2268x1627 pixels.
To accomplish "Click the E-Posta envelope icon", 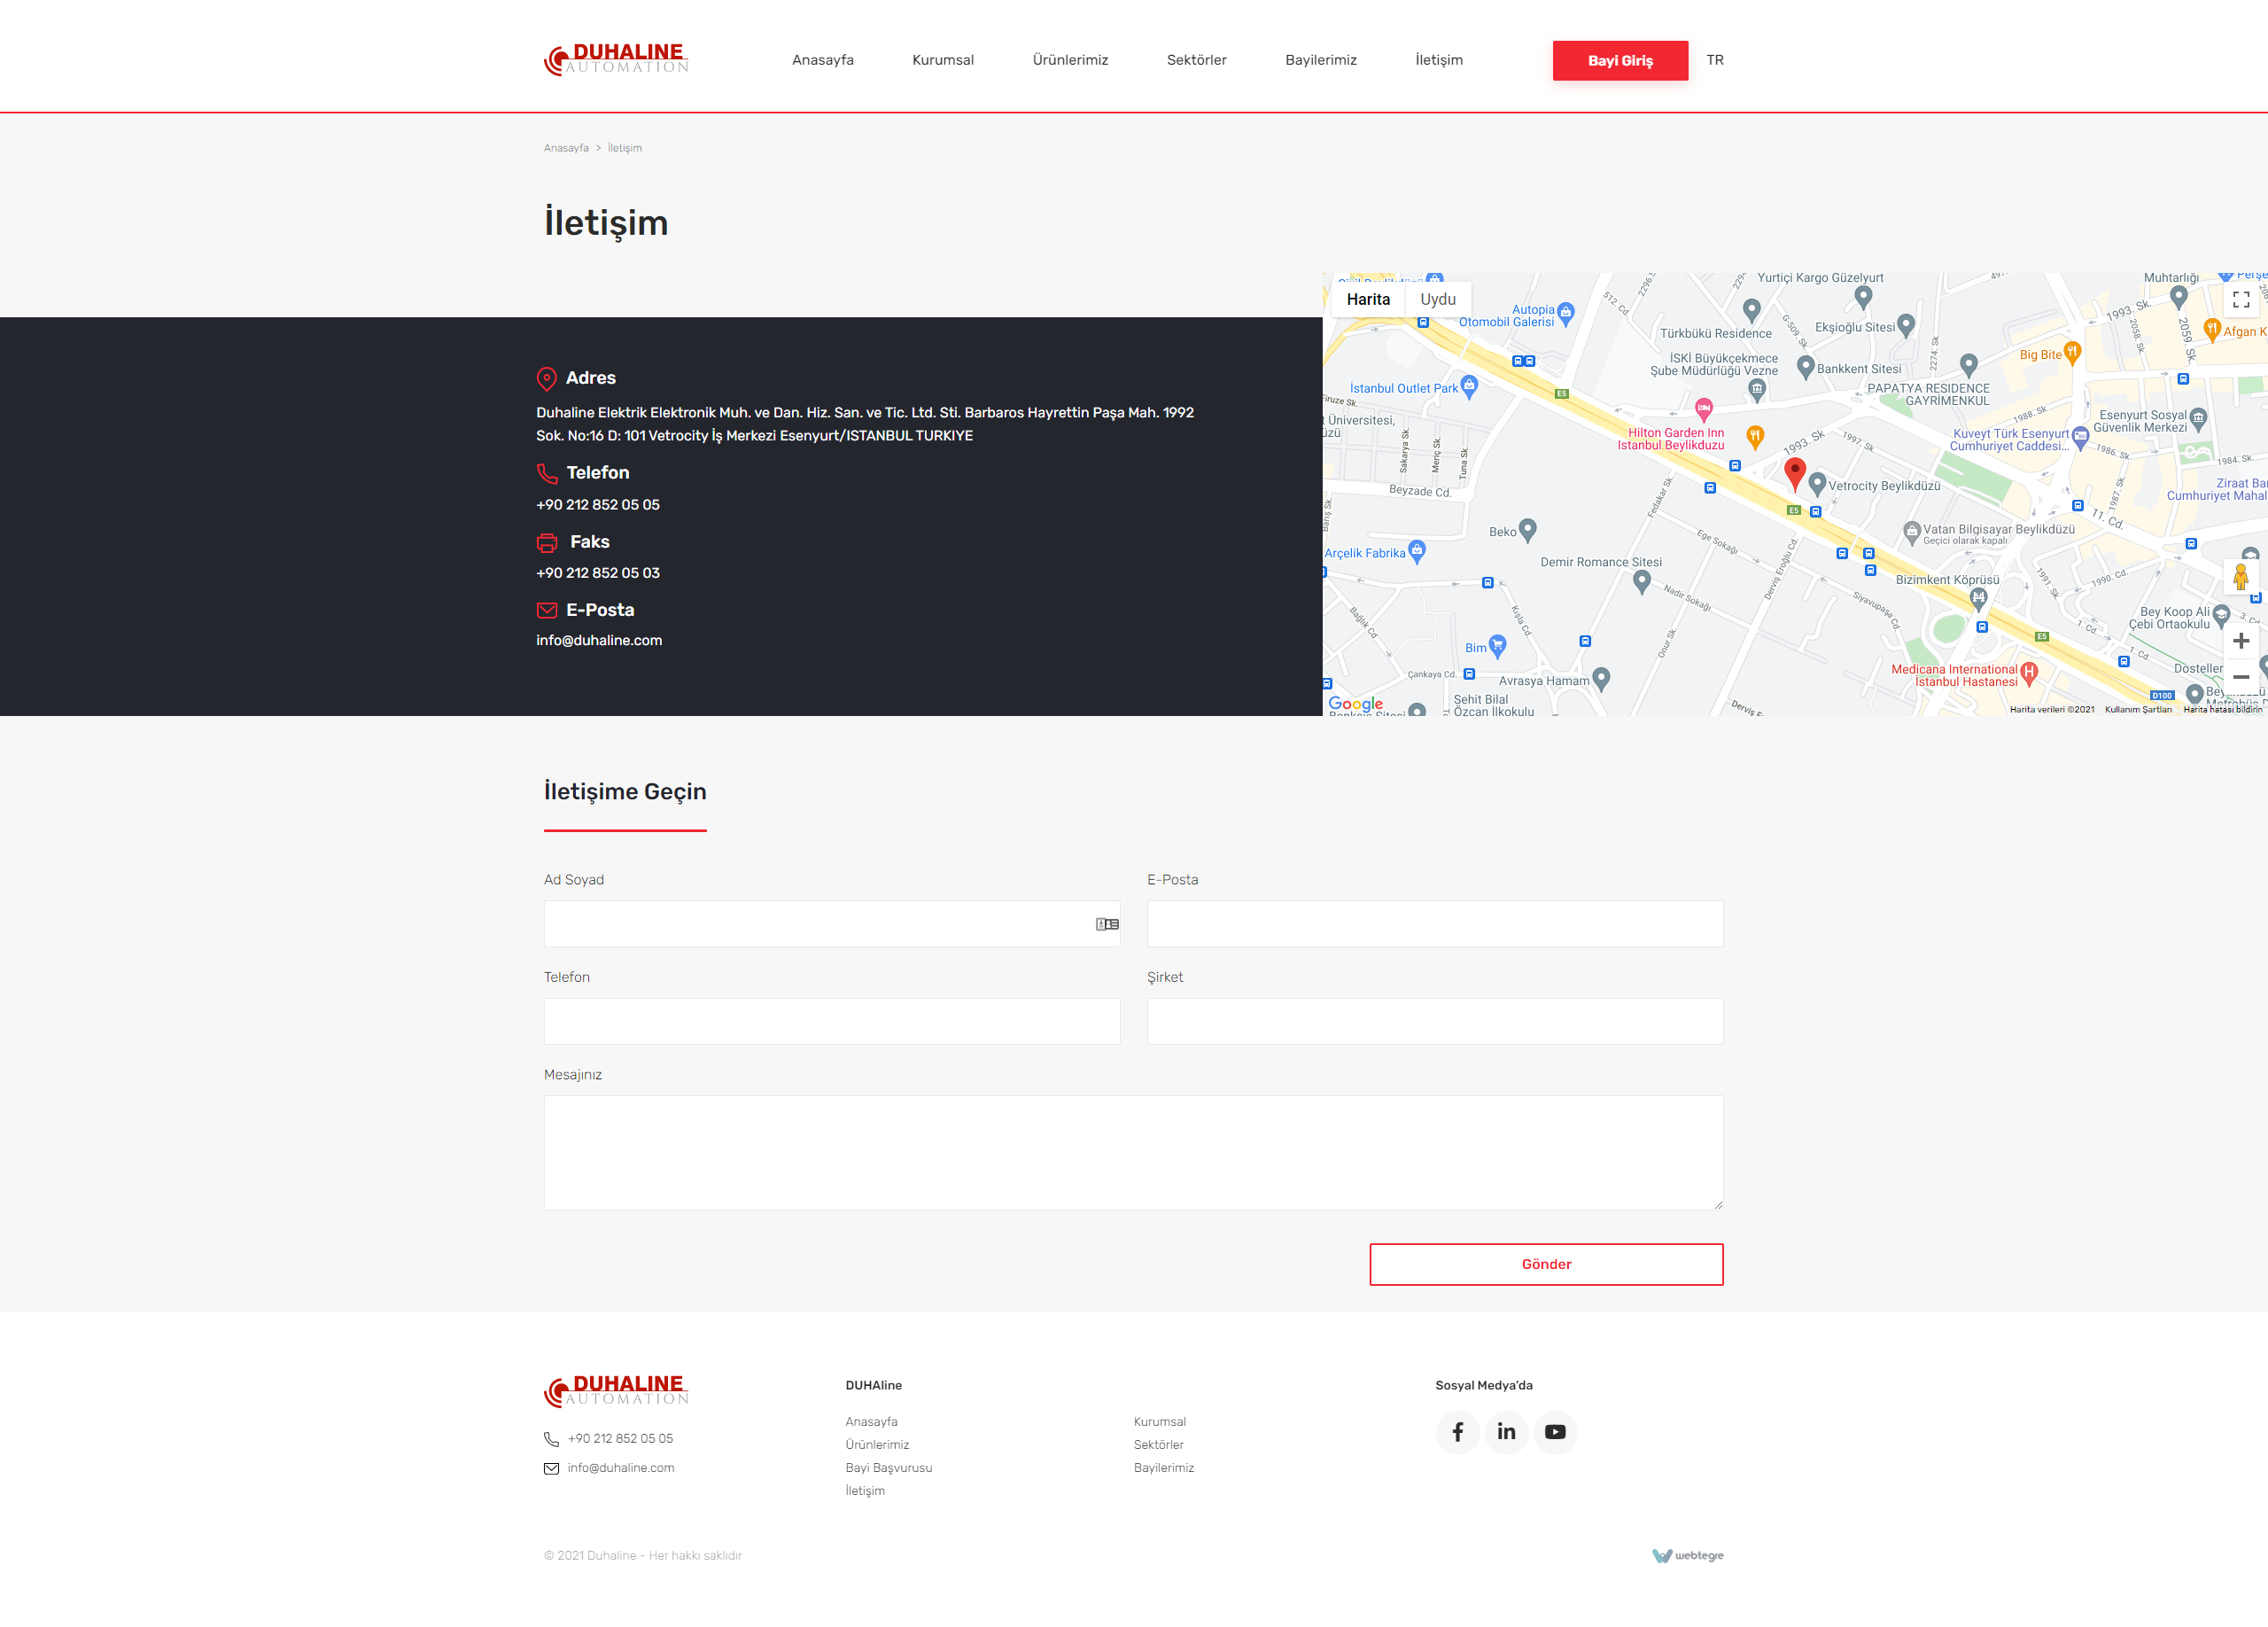I will pyautogui.click(x=547, y=610).
